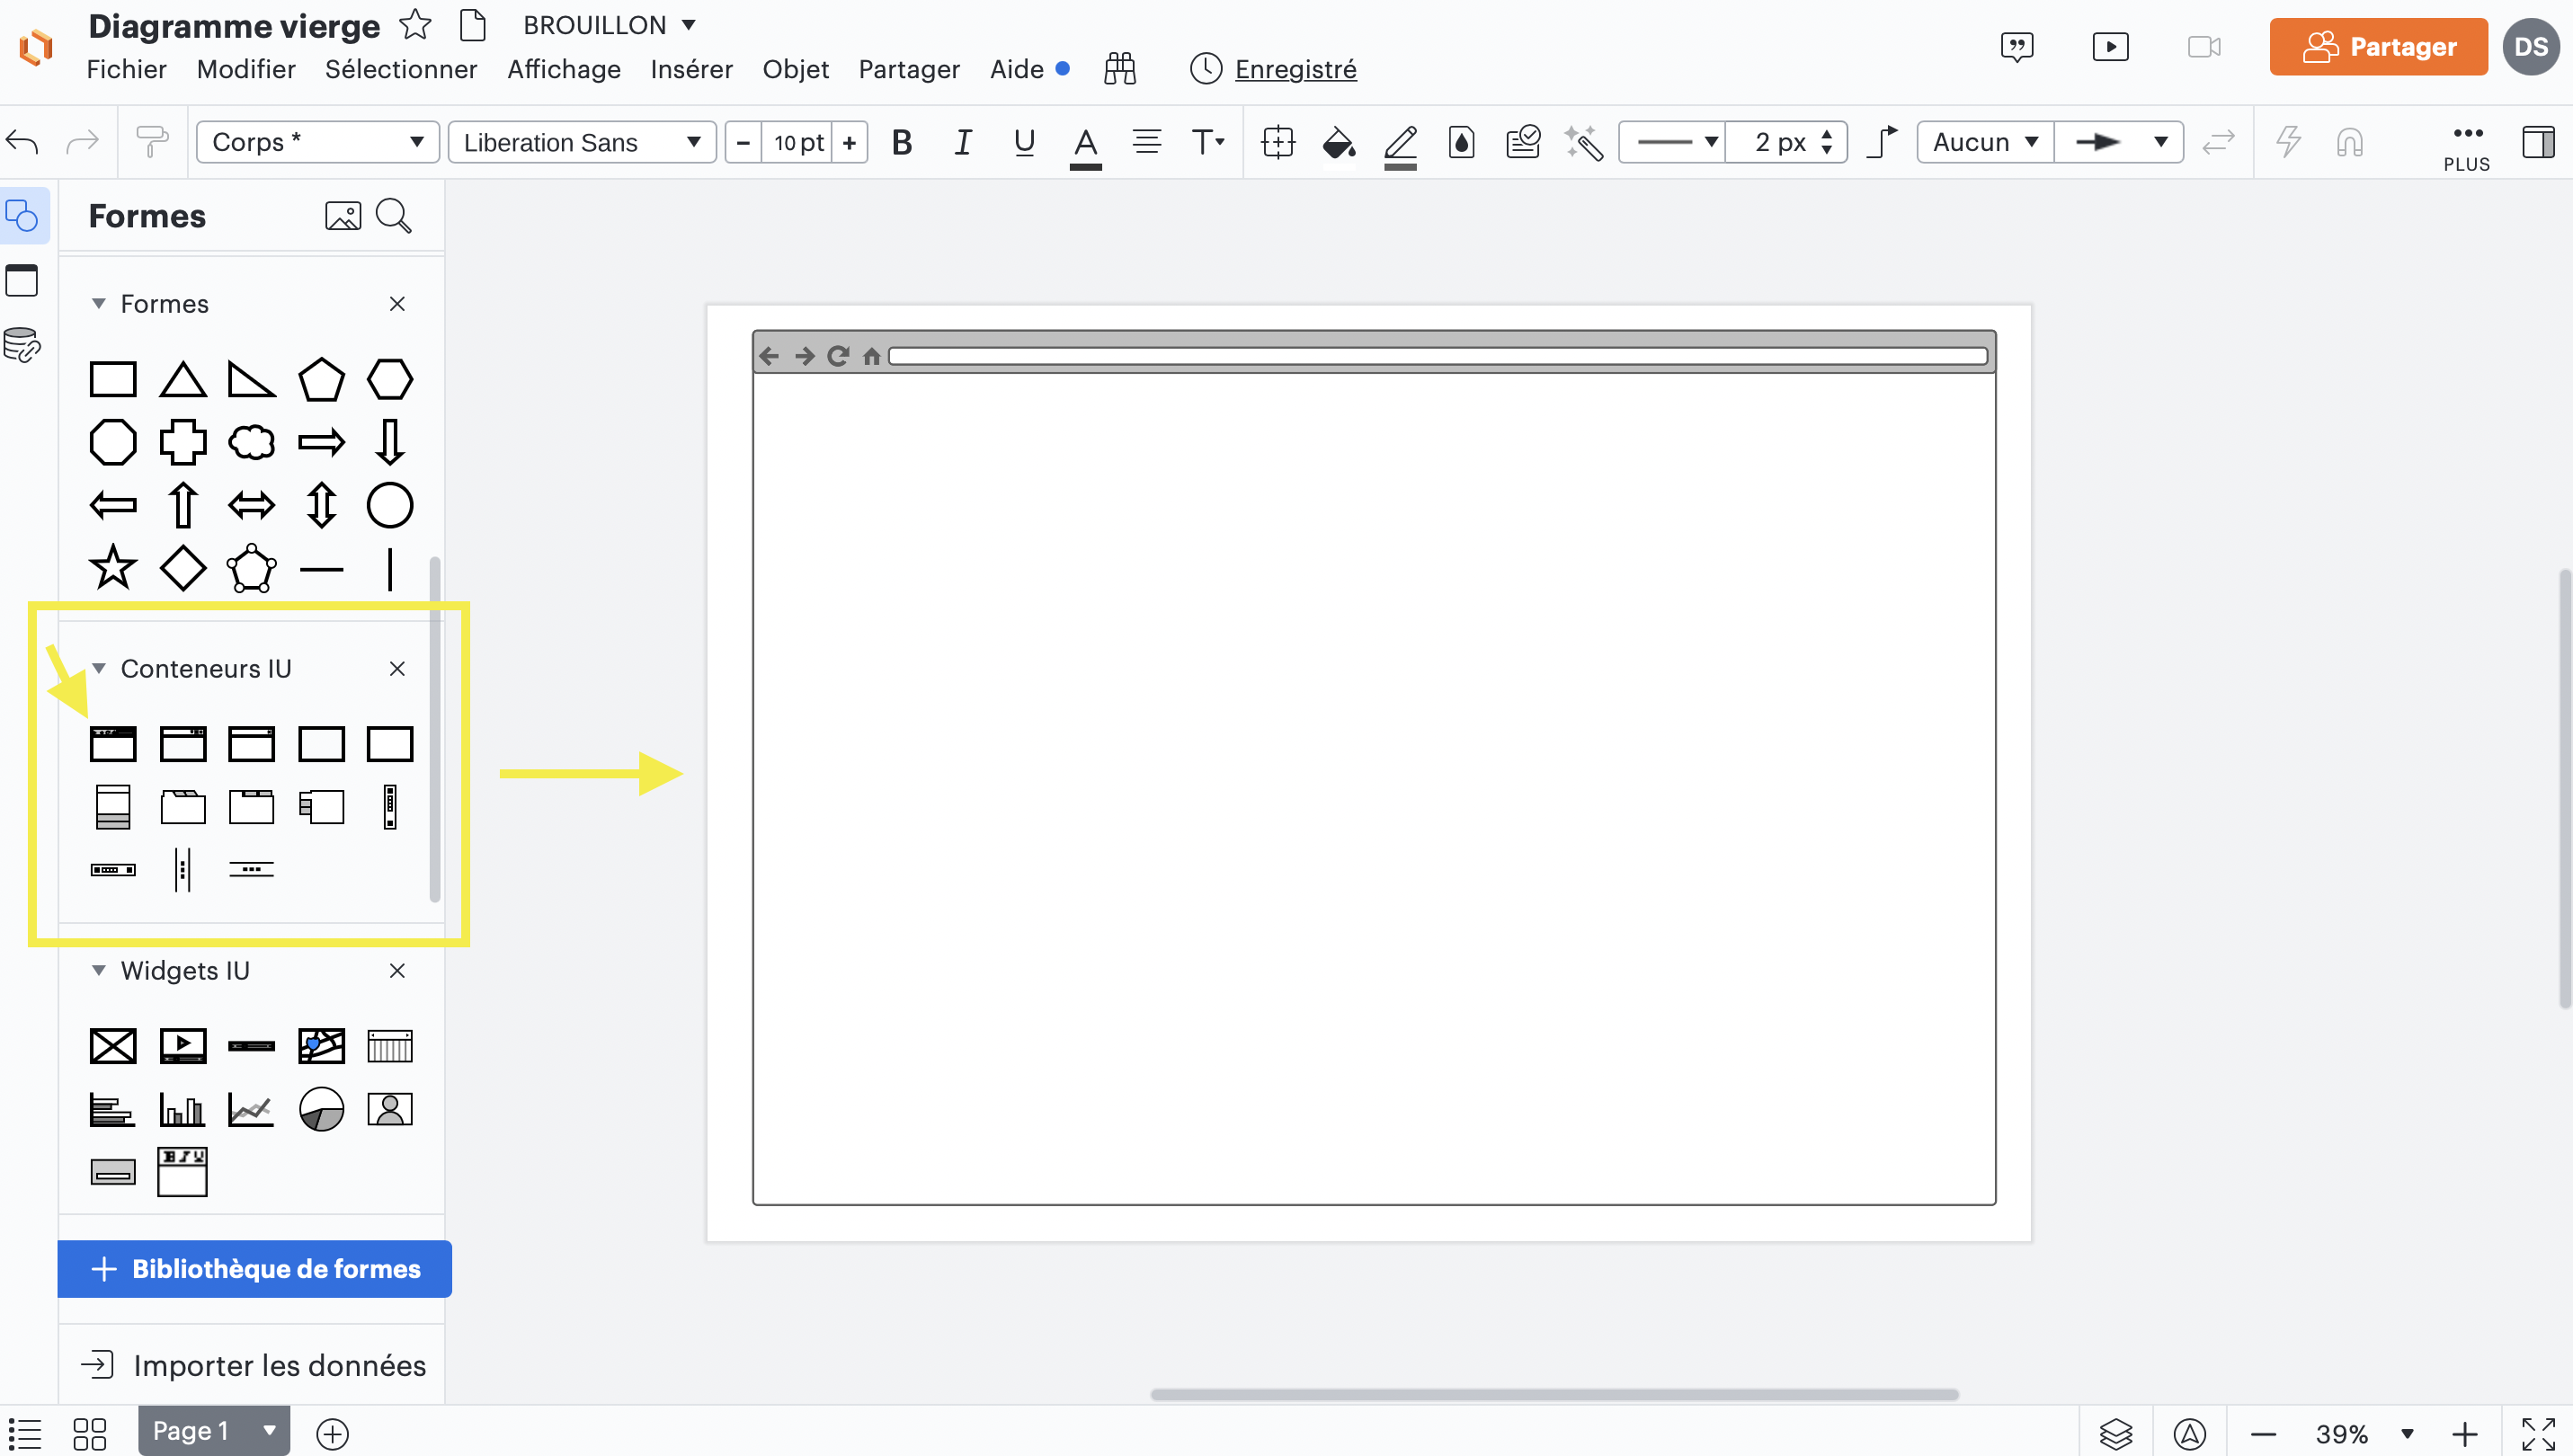This screenshot has width=2573, height=1456.
Task: Add a new page with plus icon
Action: [332, 1433]
